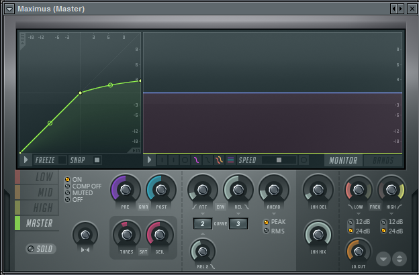Click the THRES saturation knob
419x275 pixels.
pos(125,234)
